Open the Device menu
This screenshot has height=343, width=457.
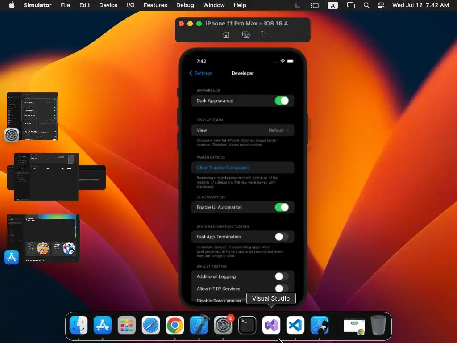pyautogui.click(x=108, y=5)
